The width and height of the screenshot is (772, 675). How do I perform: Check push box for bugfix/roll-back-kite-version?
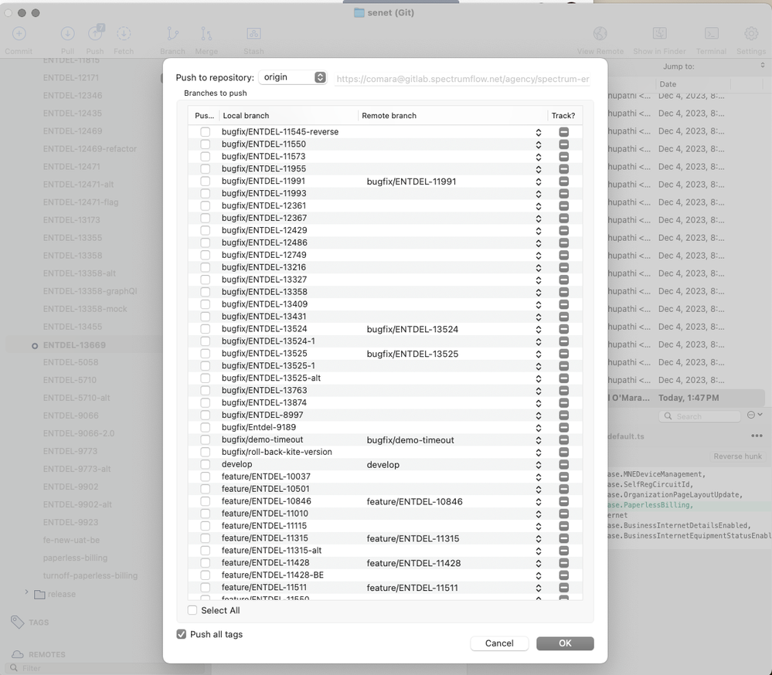(x=206, y=452)
